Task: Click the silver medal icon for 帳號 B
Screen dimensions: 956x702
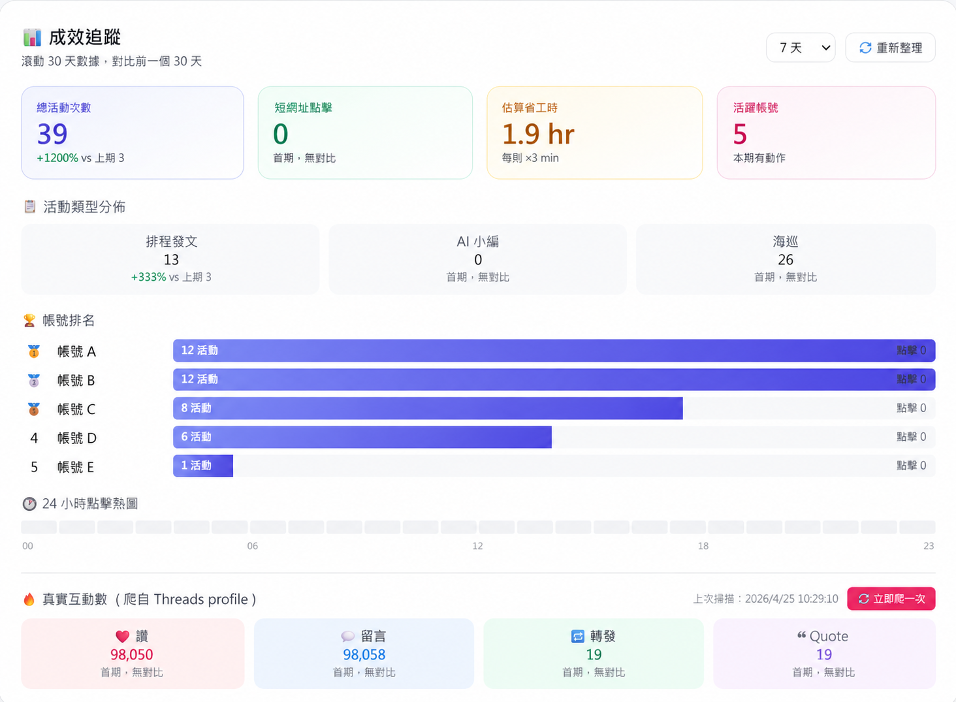Action: 34,380
